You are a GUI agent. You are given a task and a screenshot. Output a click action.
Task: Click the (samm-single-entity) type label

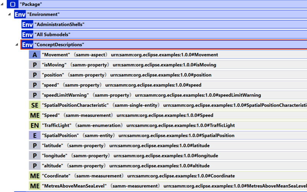[136, 105]
